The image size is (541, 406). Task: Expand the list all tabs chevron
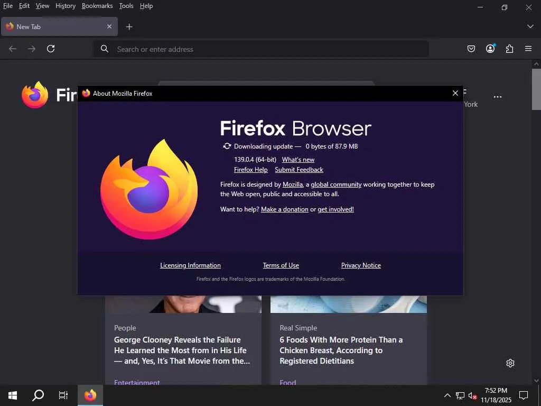(530, 26)
